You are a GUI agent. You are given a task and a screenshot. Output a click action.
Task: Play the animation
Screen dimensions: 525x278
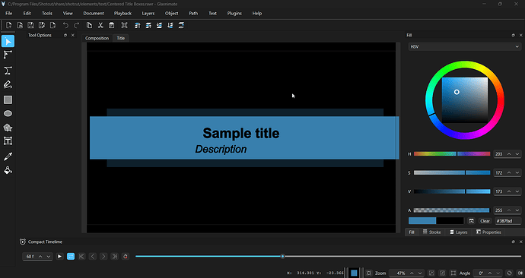[59, 256]
